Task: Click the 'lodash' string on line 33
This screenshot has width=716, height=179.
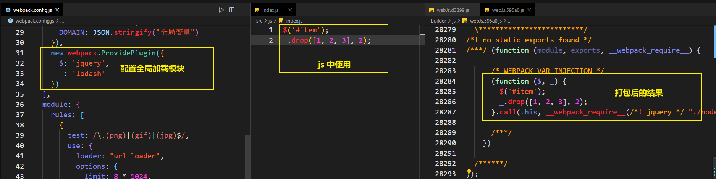Action: (88, 74)
